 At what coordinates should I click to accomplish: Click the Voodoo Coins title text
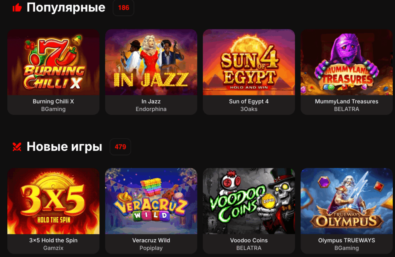click(x=249, y=240)
